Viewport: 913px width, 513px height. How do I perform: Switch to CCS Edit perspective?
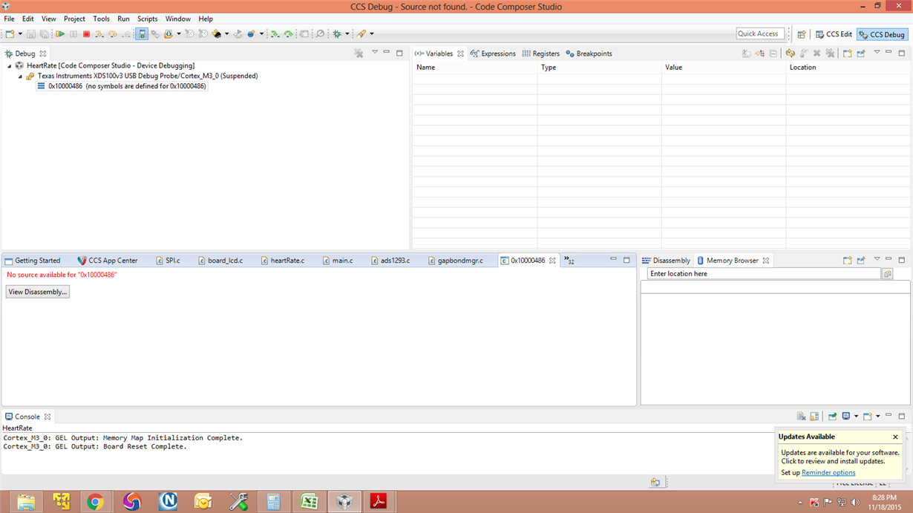pyautogui.click(x=834, y=34)
